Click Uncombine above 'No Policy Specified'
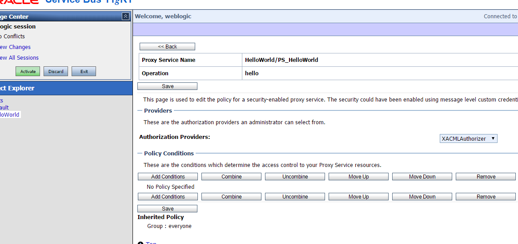Screen dimensions: 518x244 (x=295, y=177)
